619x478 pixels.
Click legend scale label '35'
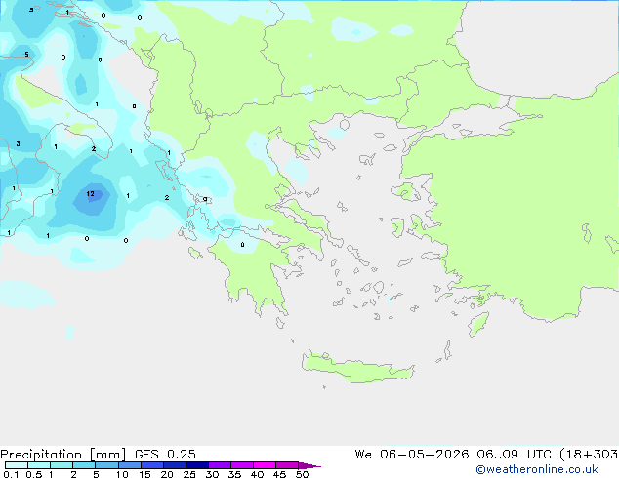(234, 474)
